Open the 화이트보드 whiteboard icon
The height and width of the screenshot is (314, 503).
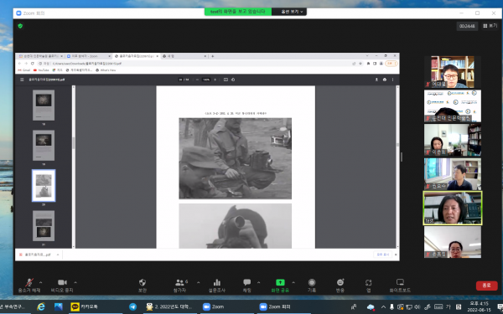click(x=400, y=286)
